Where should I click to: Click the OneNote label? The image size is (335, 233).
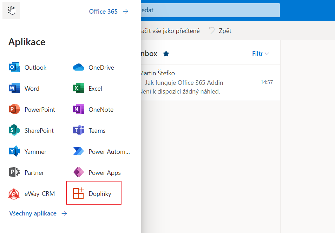(x=101, y=110)
